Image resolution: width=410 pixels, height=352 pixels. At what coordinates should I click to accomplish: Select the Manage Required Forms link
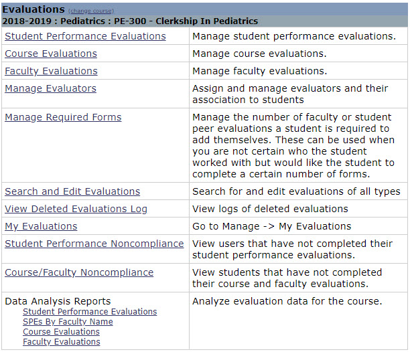(63, 117)
